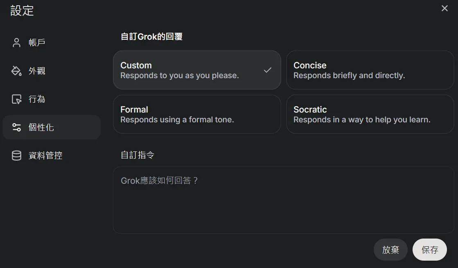Navigate to the 資料管控 text entry
The height and width of the screenshot is (268, 458).
(45, 155)
